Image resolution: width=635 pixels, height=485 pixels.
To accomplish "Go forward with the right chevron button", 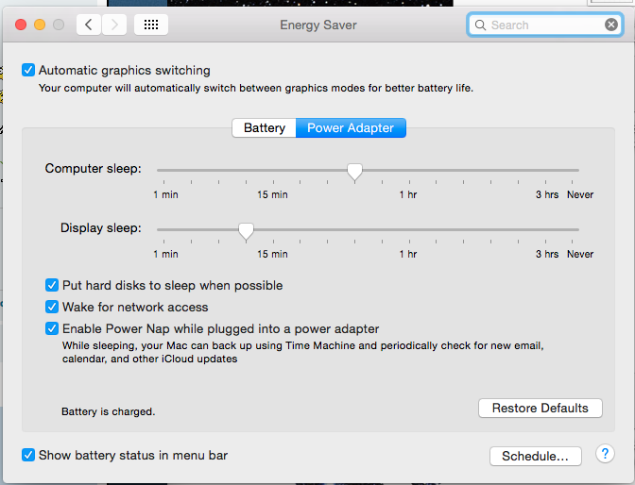I will [x=114, y=25].
